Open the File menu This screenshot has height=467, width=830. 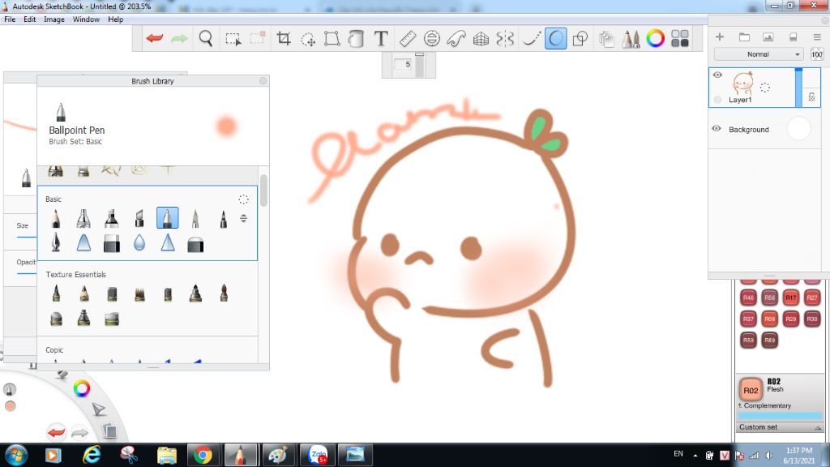tap(10, 19)
